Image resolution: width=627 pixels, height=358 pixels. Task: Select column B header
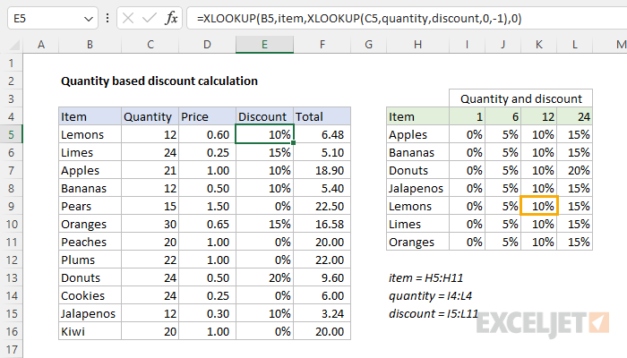90,45
